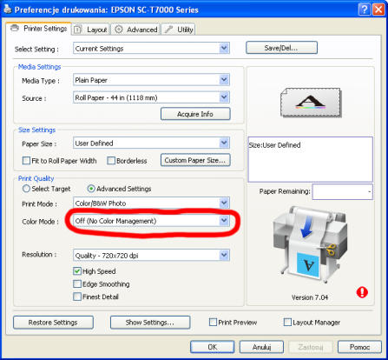This screenshot has width=388, height=360.
Task: Open help with the Pomoc button
Action: 359,347
